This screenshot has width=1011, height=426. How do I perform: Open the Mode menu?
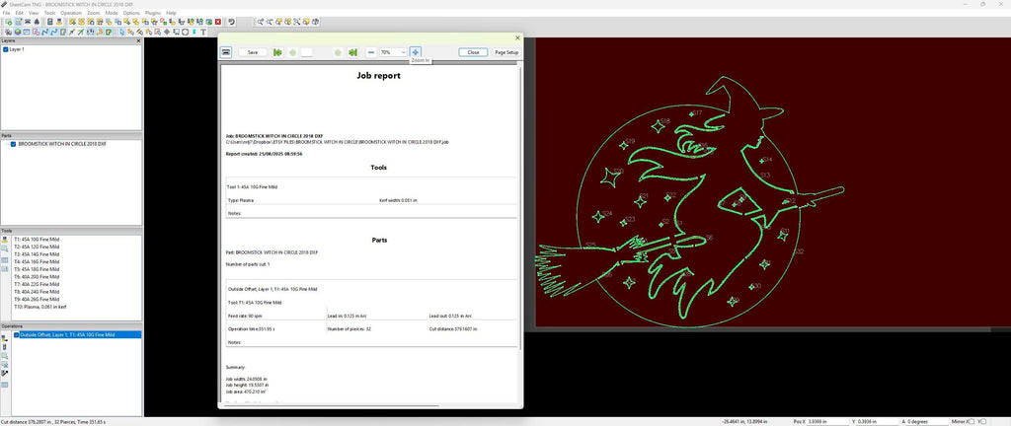click(112, 13)
